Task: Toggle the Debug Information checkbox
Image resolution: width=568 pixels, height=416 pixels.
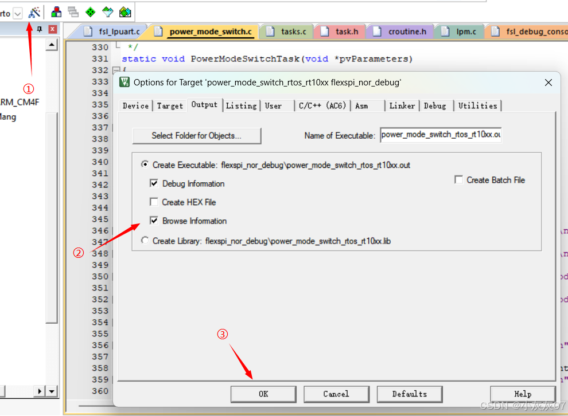Action: tap(154, 183)
